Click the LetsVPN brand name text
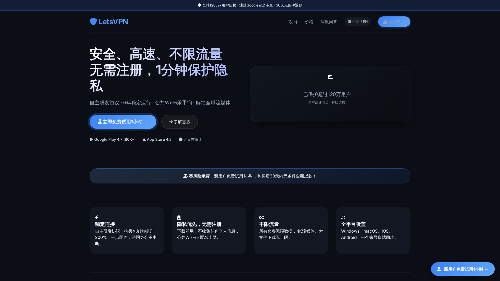The width and height of the screenshot is (500, 281). [113, 22]
